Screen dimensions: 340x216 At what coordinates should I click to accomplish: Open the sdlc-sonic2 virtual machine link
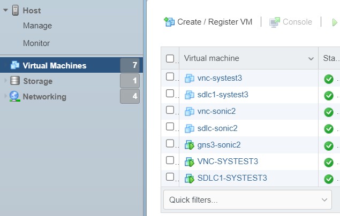[217, 128]
